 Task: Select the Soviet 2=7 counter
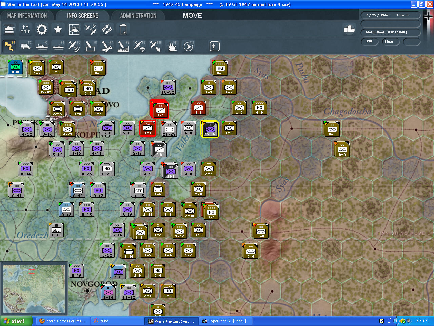(209, 169)
